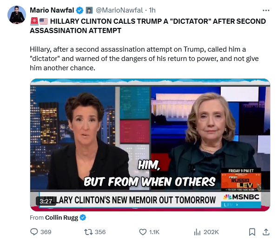Click the 3:27 video duration label

[x=46, y=201]
